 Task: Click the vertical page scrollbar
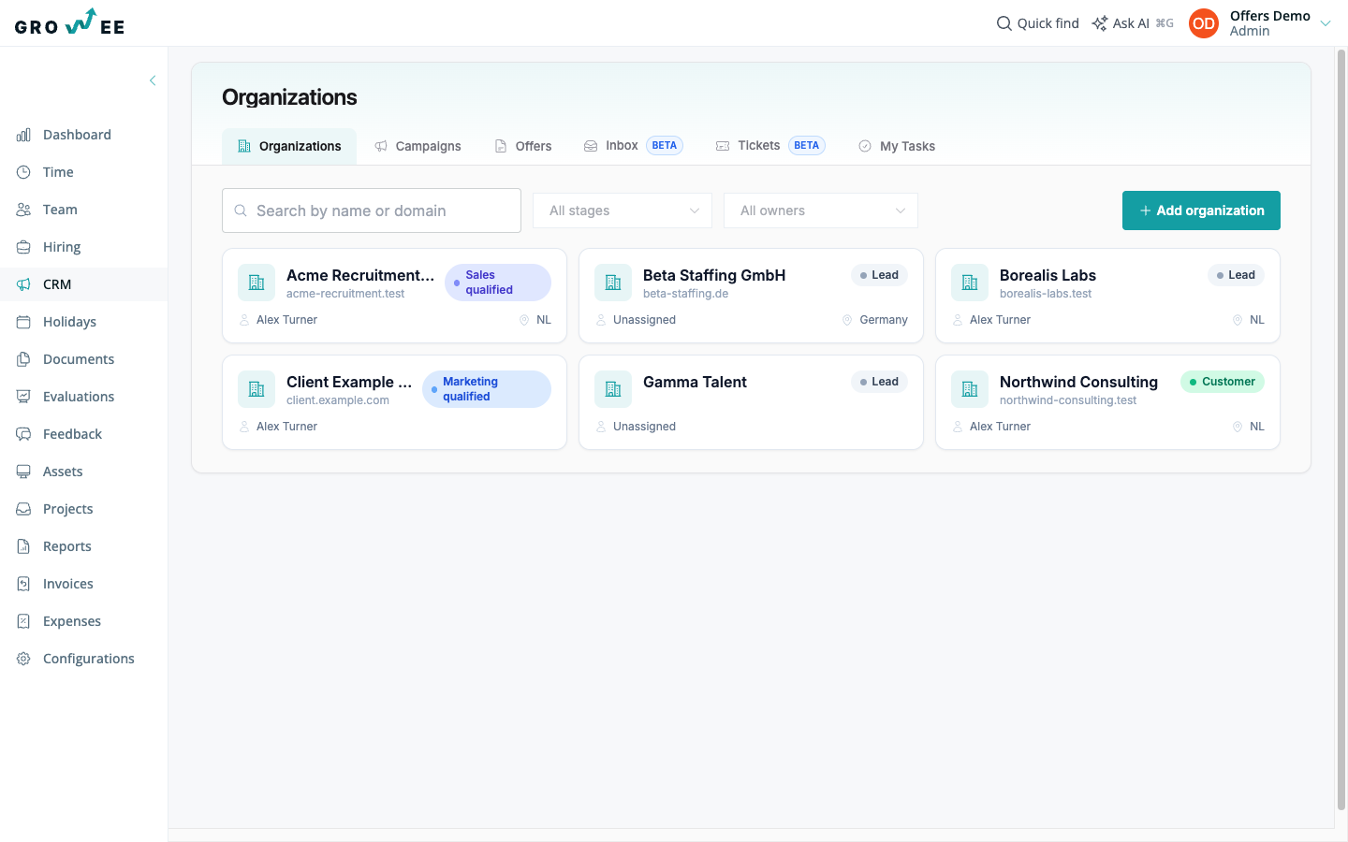[1341, 430]
